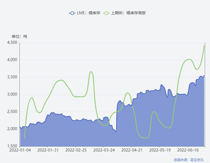
Task: Click the 4,500 y-axis label
Action: [12, 43]
